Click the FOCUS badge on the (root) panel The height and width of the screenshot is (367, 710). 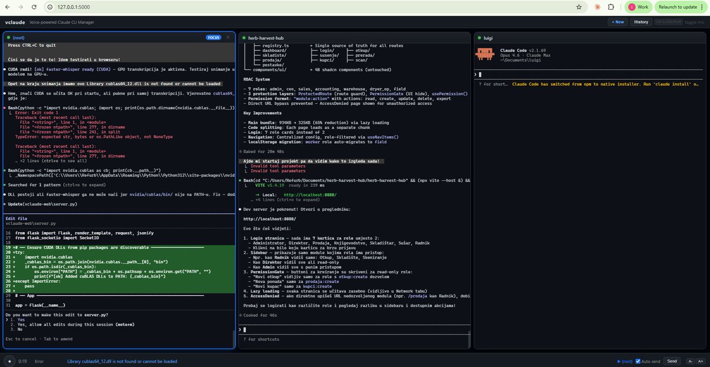click(x=214, y=37)
